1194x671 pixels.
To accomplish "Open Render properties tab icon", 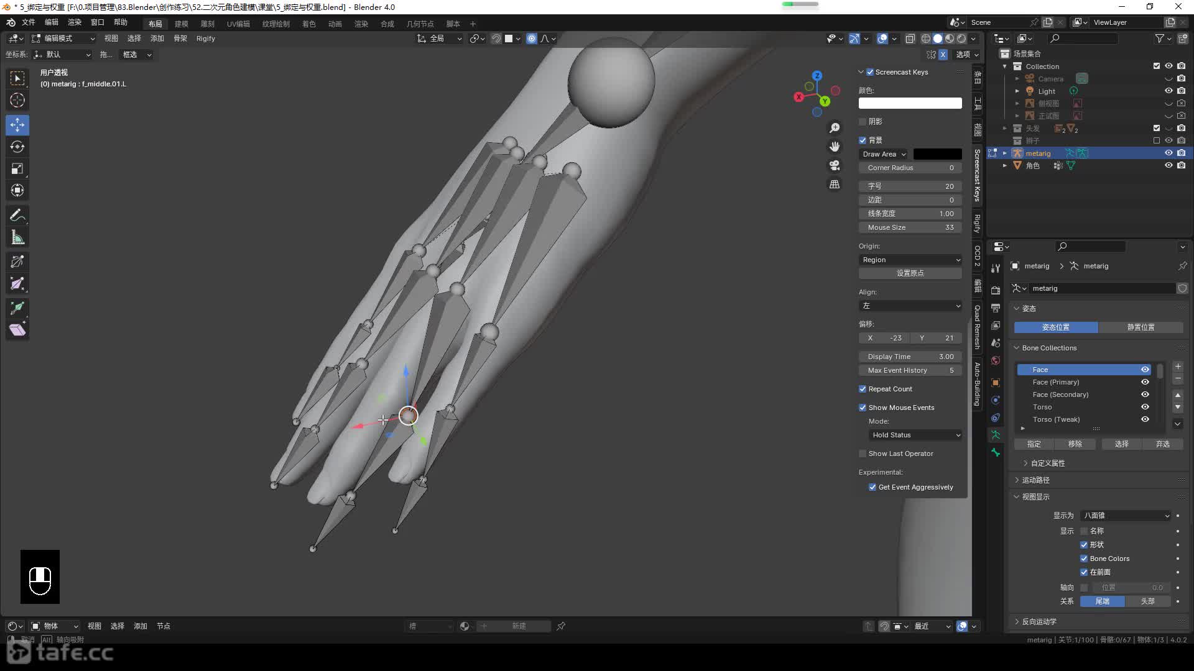I will (x=996, y=291).
